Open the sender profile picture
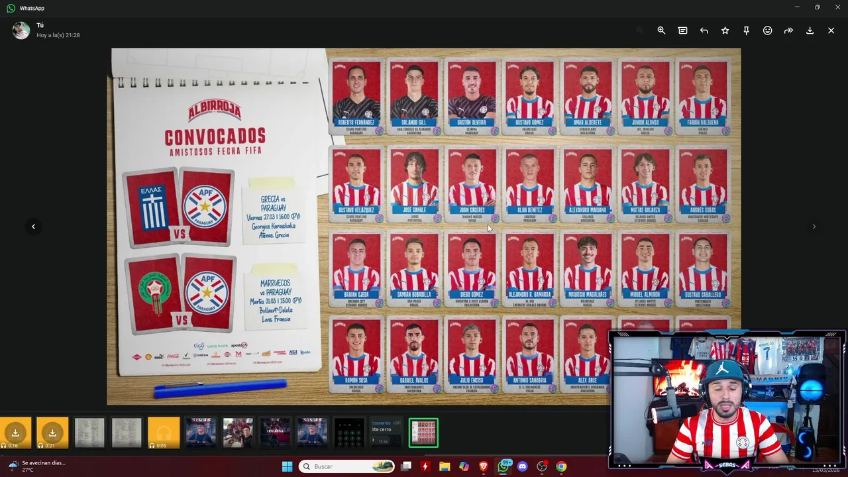The width and height of the screenshot is (848, 477). (x=21, y=30)
